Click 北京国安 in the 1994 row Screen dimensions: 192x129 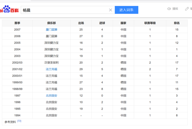click(52, 115)
